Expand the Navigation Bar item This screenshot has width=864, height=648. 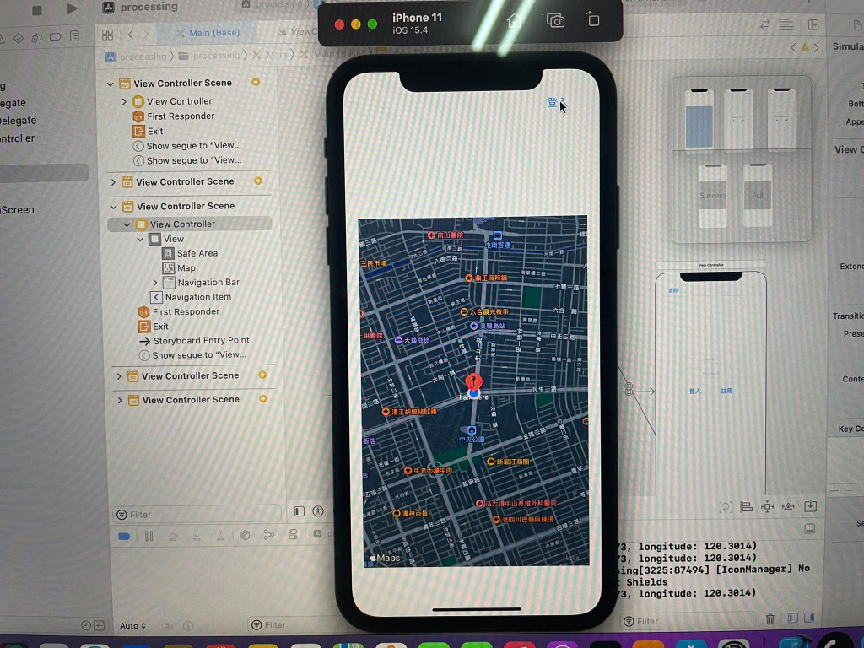point(155,282)
